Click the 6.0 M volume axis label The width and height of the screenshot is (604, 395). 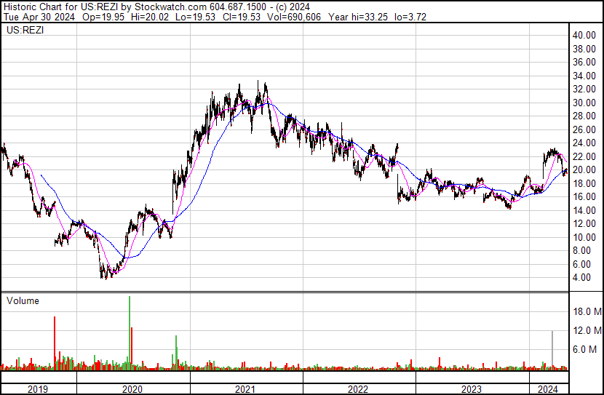585,349
